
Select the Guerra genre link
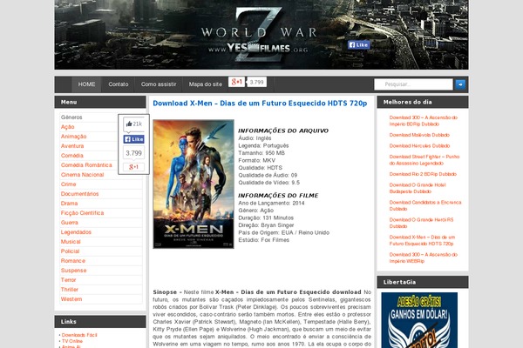70,223
